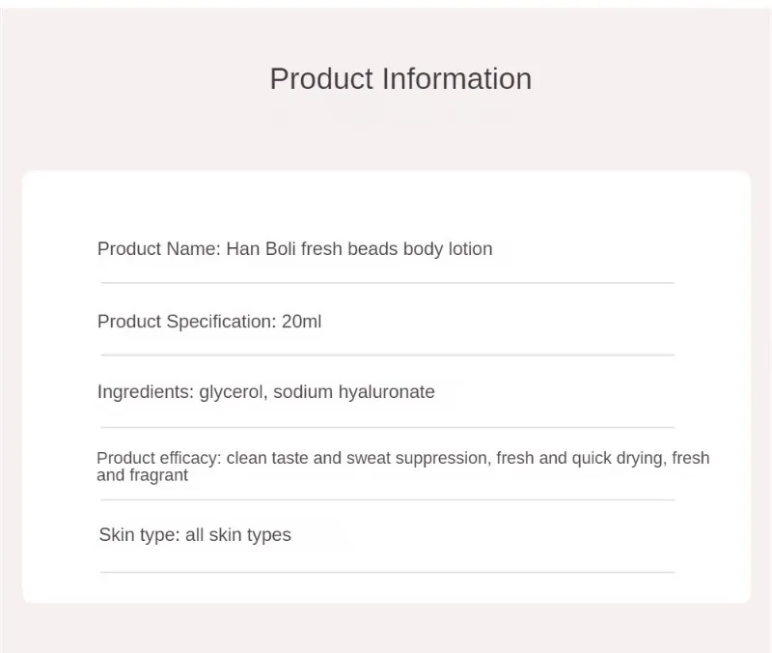772x653 pixels.
Task: Click the 20ml specification value
Action: point(301,322)
